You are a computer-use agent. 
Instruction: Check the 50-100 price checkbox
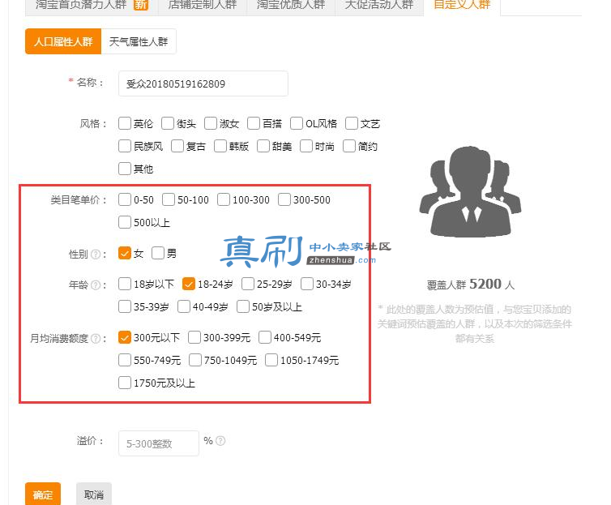point(169,199)
